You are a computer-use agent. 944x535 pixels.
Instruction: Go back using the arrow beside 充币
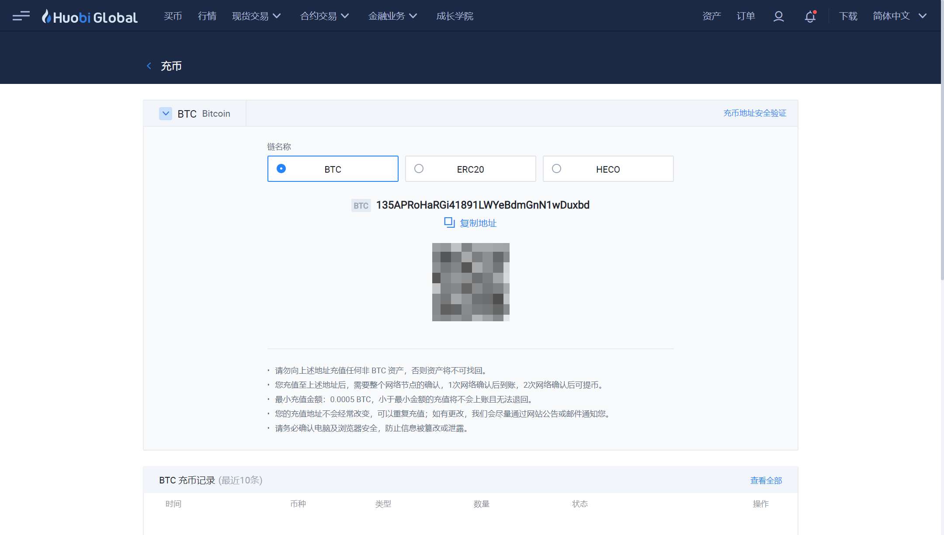[149, 66]
